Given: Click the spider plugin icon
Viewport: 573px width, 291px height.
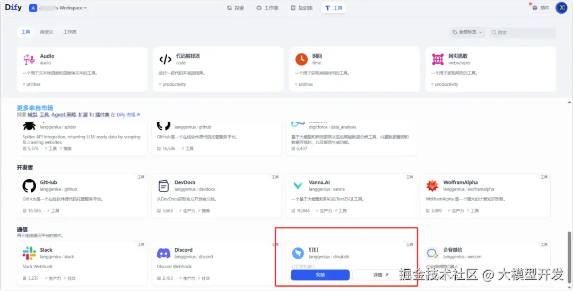Looking at the screenshot, I should pos(29,126).
